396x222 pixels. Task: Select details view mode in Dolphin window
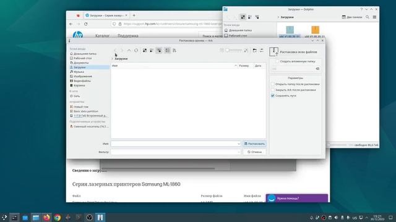point(257,17)
